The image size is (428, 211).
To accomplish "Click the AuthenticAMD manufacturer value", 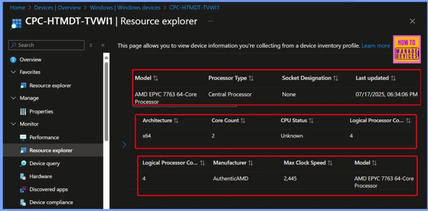I will coord(231,179).
